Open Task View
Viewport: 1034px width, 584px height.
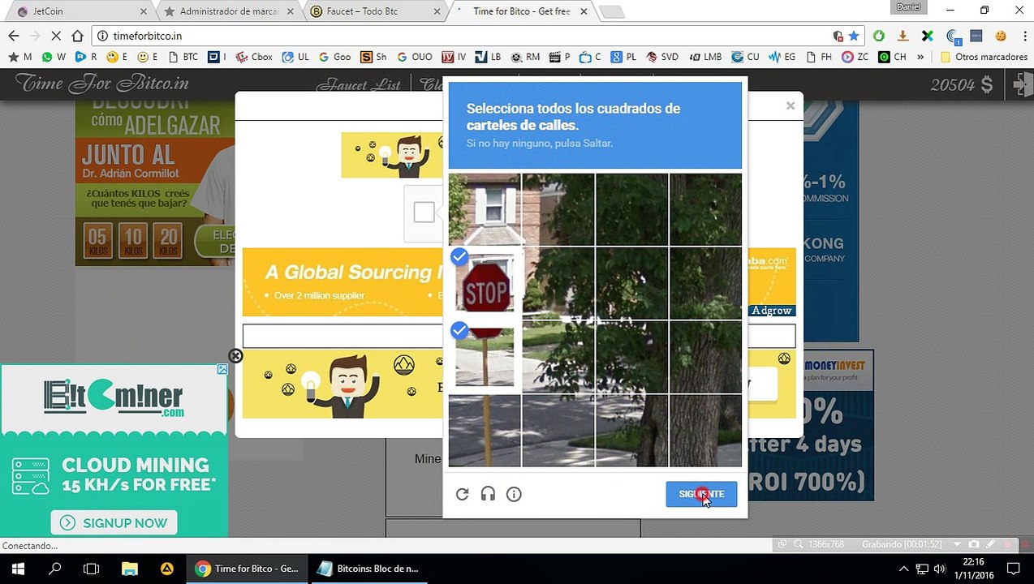click(x=92, y=569)
